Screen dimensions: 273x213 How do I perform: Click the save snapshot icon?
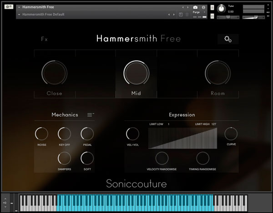pos(181,15)
